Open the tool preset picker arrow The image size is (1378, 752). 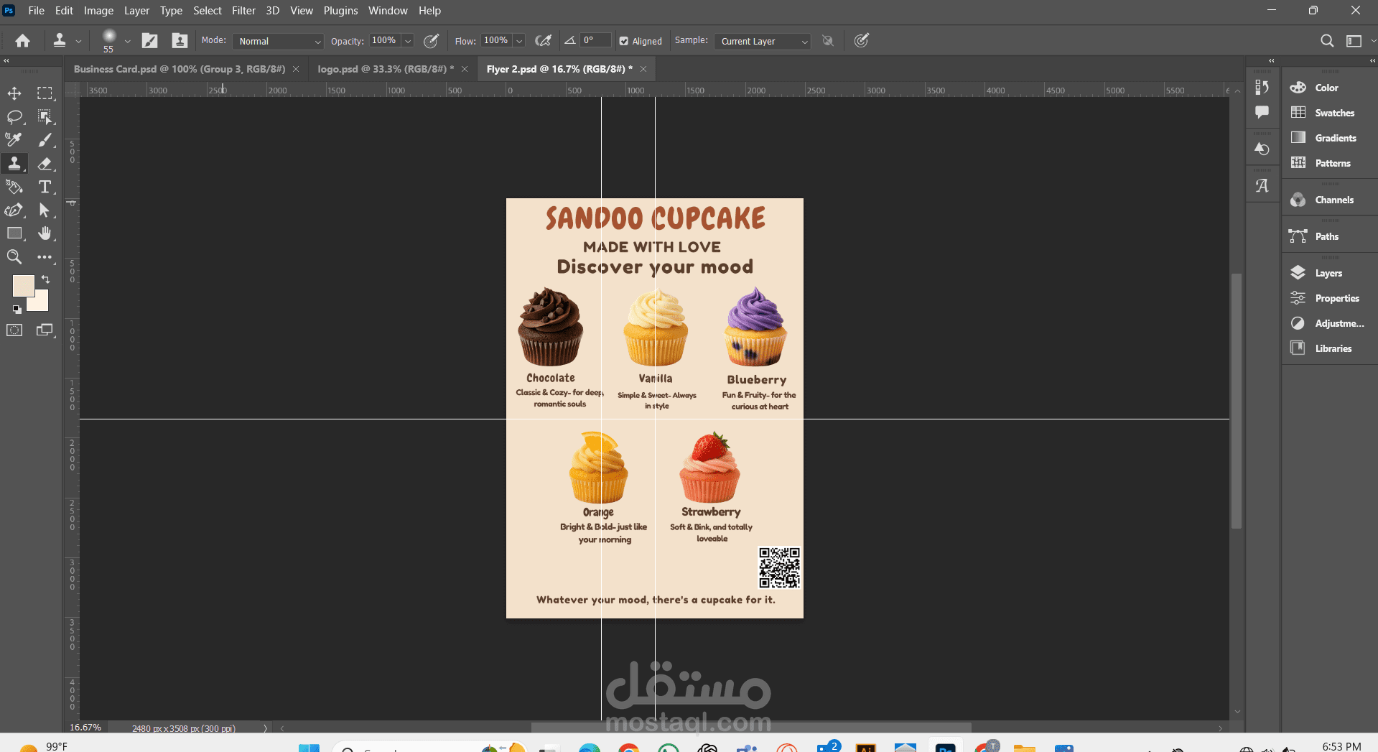(79, 42)
